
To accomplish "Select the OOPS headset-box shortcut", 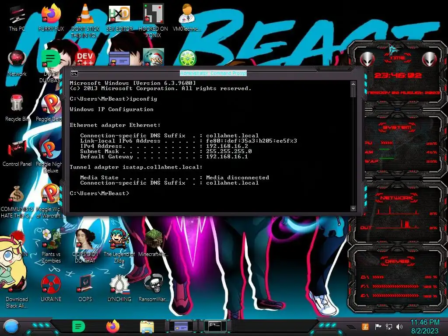I will 85,288.
